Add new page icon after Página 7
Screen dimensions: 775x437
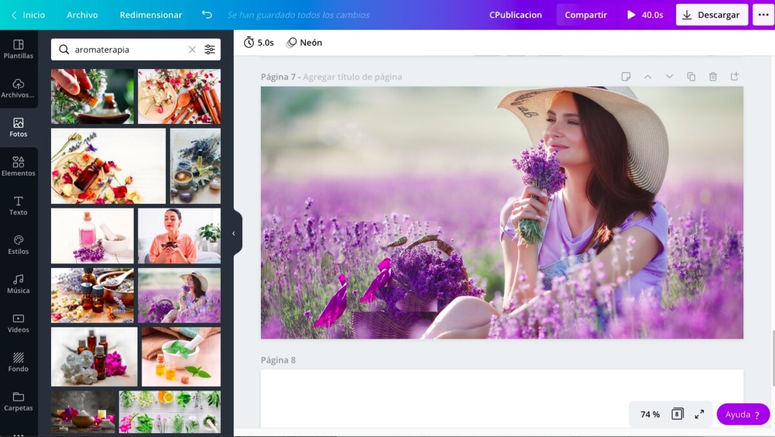coord(734,77)
